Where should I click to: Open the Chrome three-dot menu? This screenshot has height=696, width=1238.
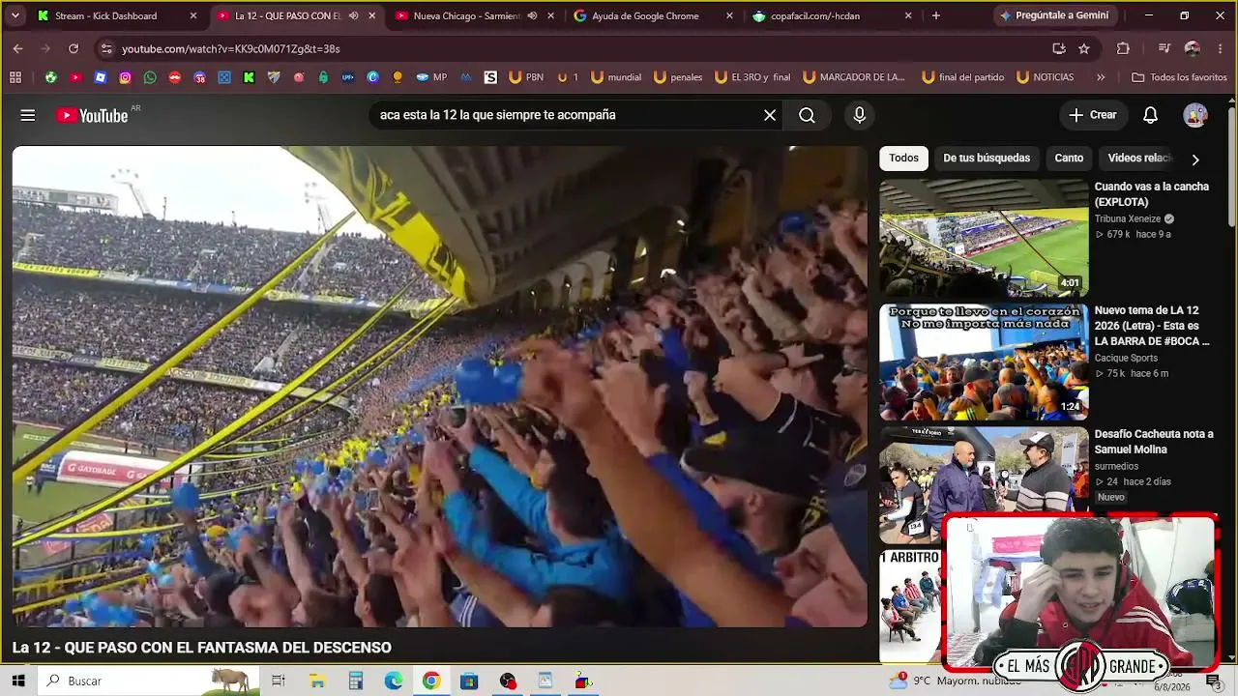(x=1221, y=48)
